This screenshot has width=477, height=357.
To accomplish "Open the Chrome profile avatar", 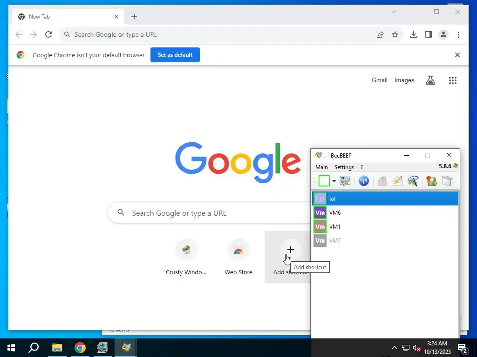I will point(443,34).
